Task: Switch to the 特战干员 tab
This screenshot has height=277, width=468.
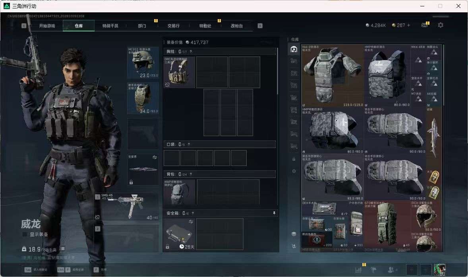Action: tap(110, 26)
